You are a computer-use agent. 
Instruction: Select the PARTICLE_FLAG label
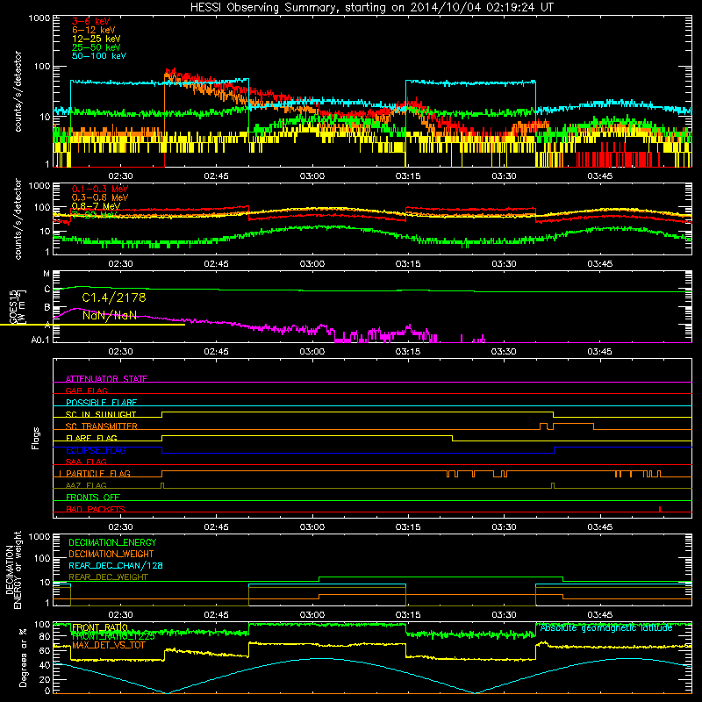point(98,474)
